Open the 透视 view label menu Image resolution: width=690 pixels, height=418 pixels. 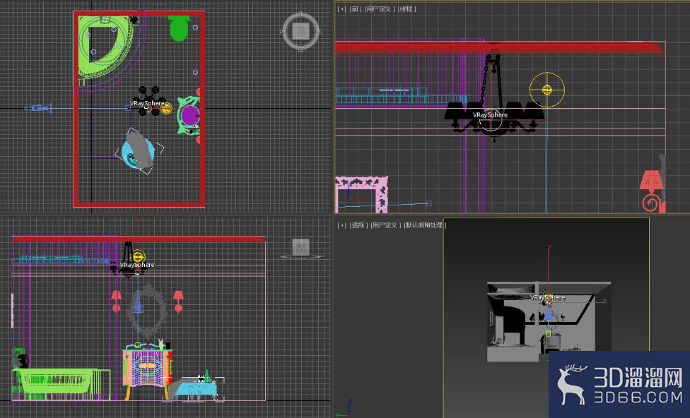358,225
